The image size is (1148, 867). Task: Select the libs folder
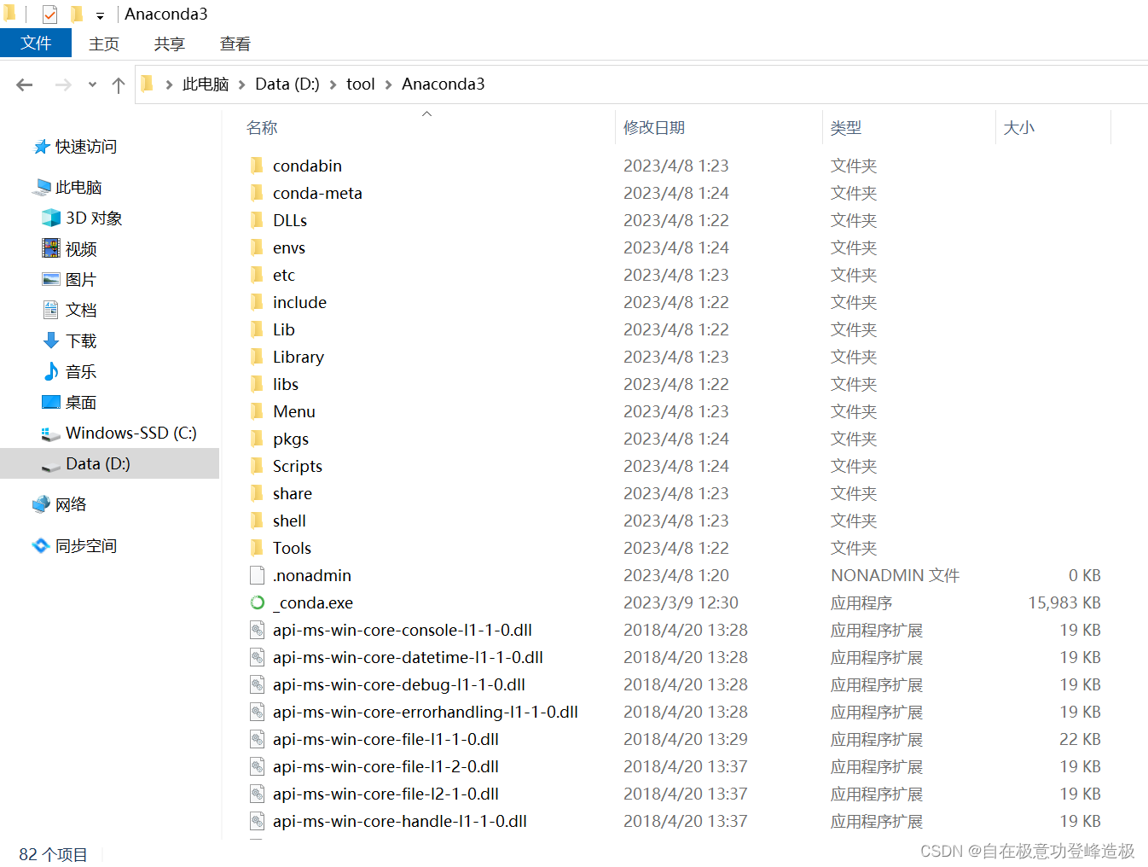click(286, 384)
